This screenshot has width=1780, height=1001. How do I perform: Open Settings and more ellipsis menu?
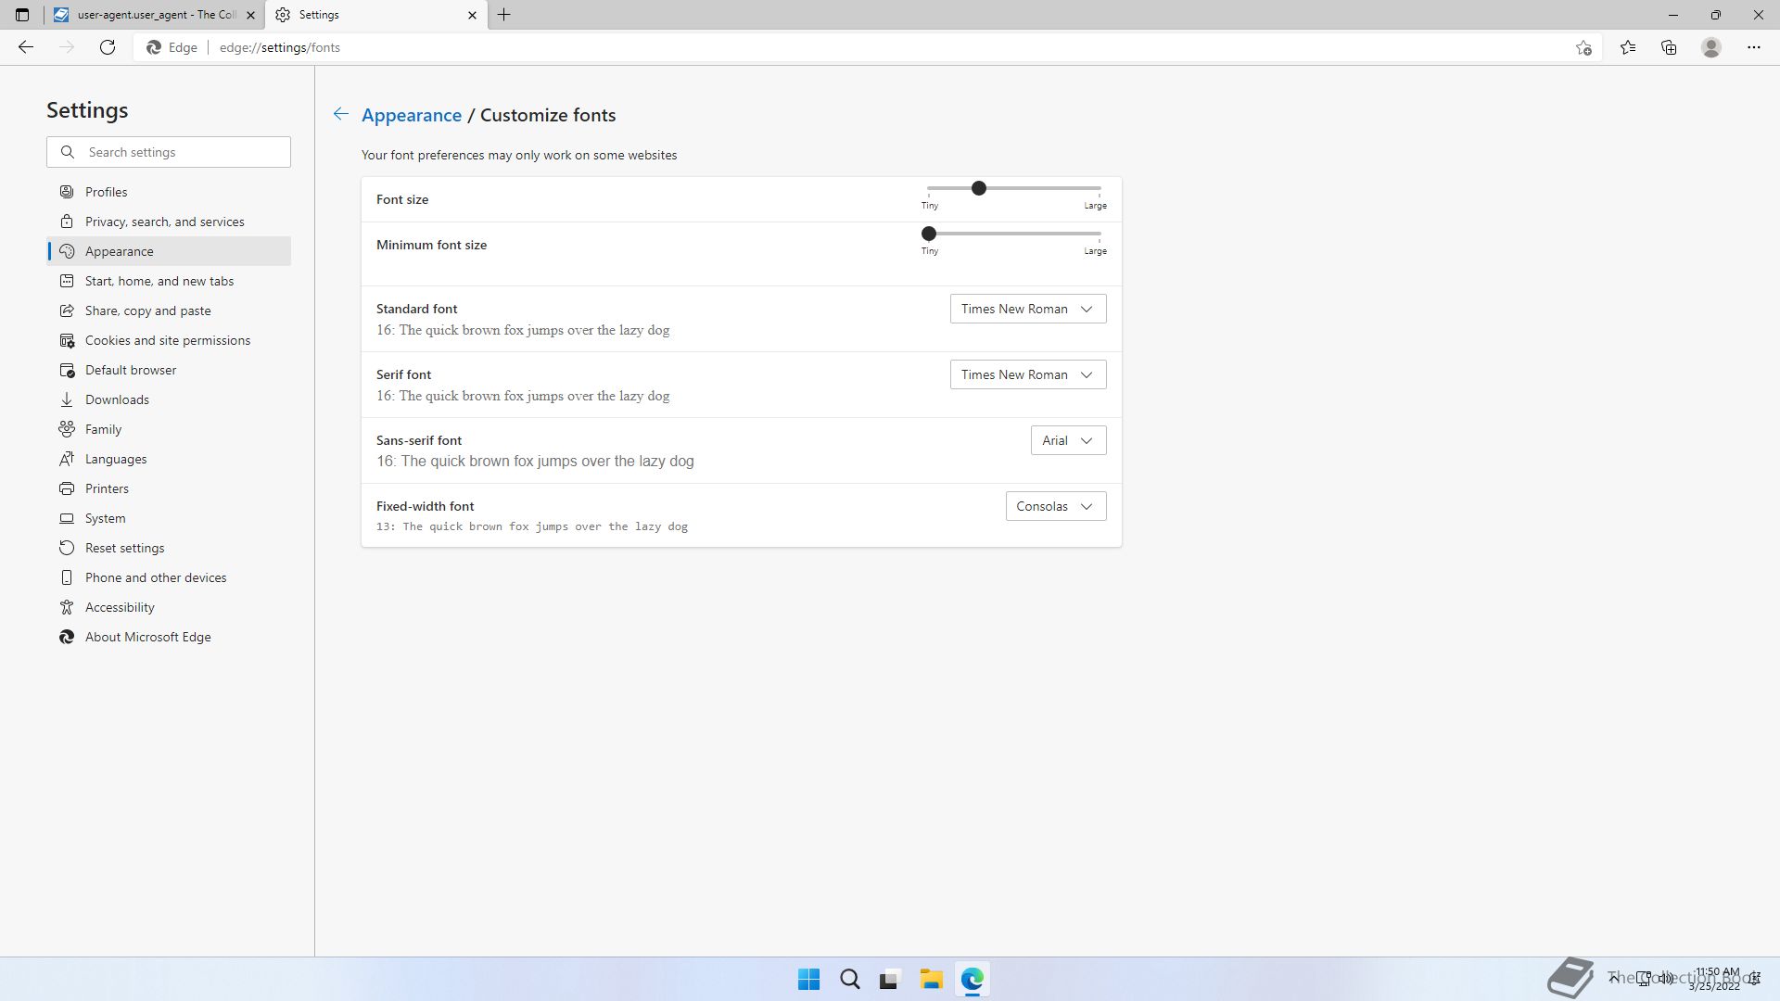click(x=1753, y=47)
